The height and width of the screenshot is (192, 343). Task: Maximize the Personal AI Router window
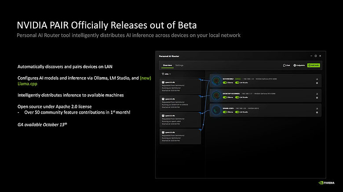[x=316, y=56]
